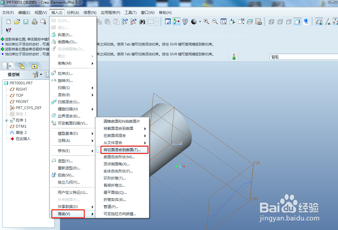338x230 pixels.
Task: Click the email with attachment icon
Action: [x=43, y=22]
